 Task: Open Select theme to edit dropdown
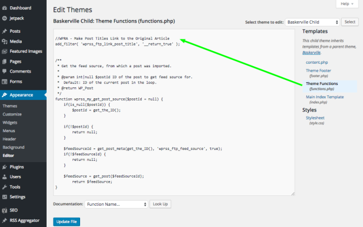pyautogui.click(x=312, y=22)
